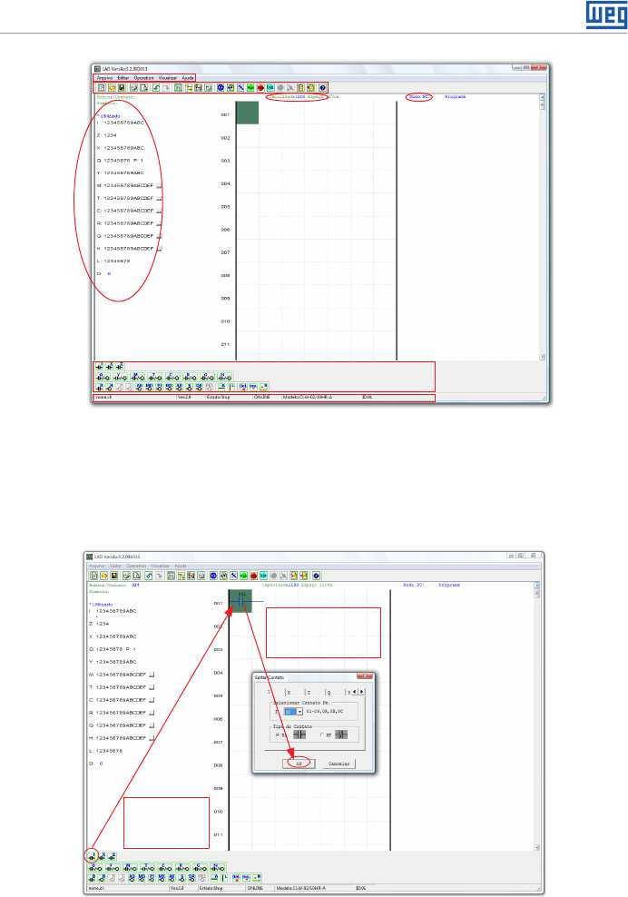Image resolution: width=628 pixels, height=897 pixels.
Task: Click blue Help question icon in upper window
Action: click(x=322, y=87)
